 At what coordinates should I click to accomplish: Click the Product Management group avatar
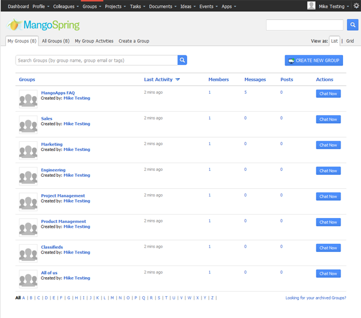pos(28,228)
